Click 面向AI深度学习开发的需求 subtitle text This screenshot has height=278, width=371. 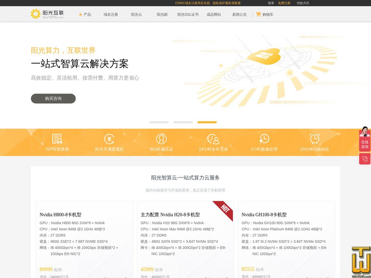coord(186,190)
